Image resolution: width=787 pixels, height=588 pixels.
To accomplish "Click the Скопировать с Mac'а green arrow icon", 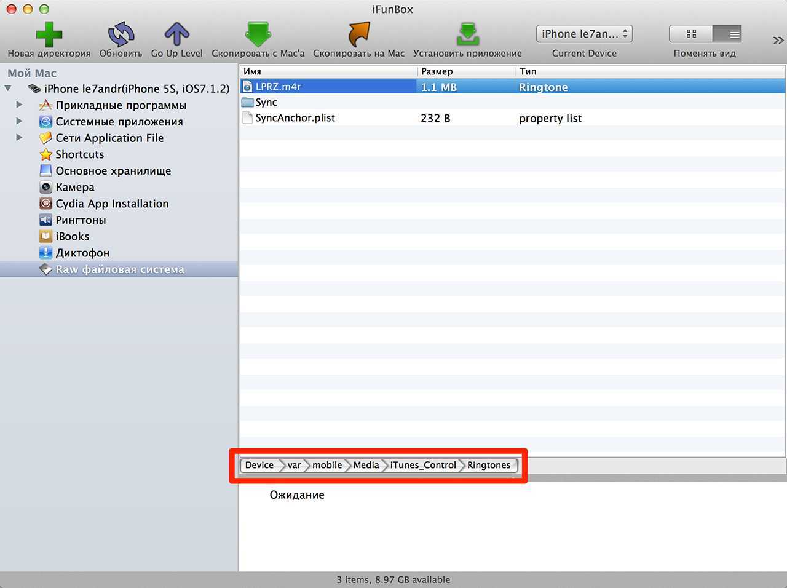I will (x=258, y=34).
